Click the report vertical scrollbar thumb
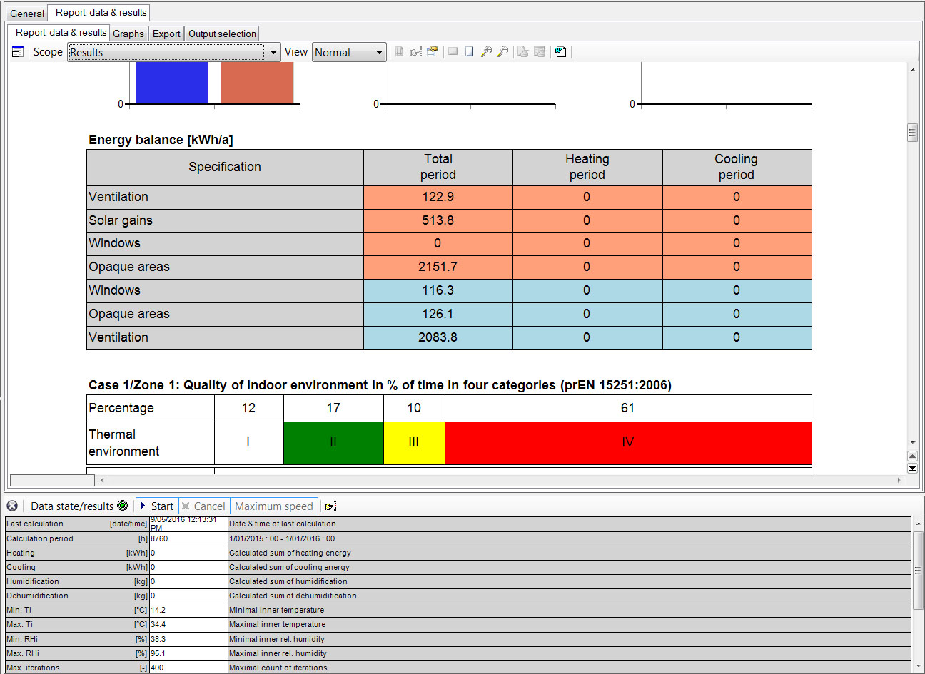 pos(912,133)
